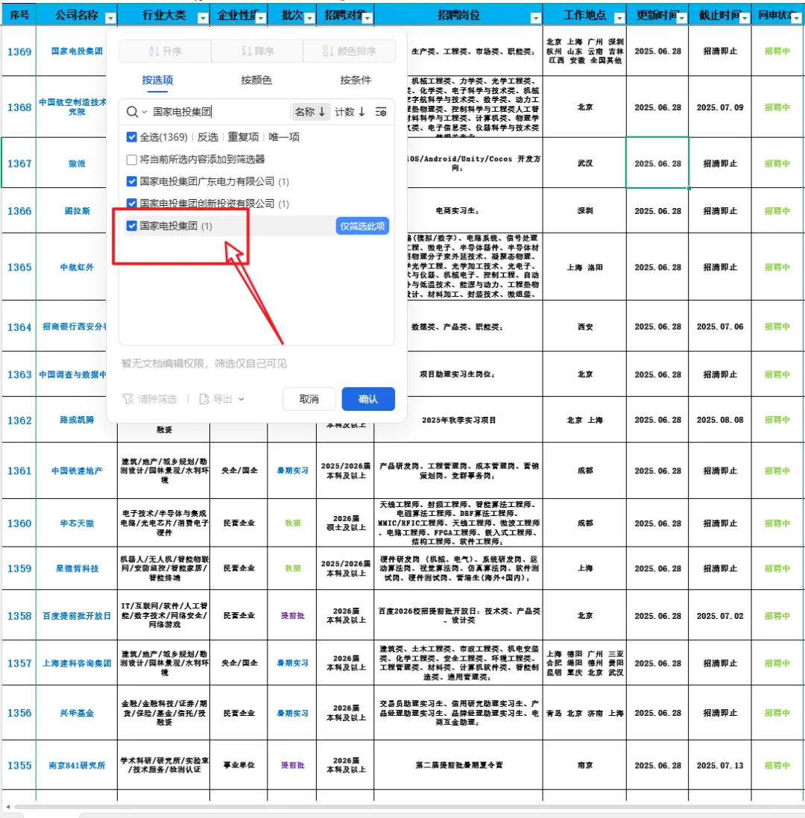Uncheck 国家电投集团创新投资有限公司 option
This screenshot has height=818, width=805.
[x=131, y=204]
